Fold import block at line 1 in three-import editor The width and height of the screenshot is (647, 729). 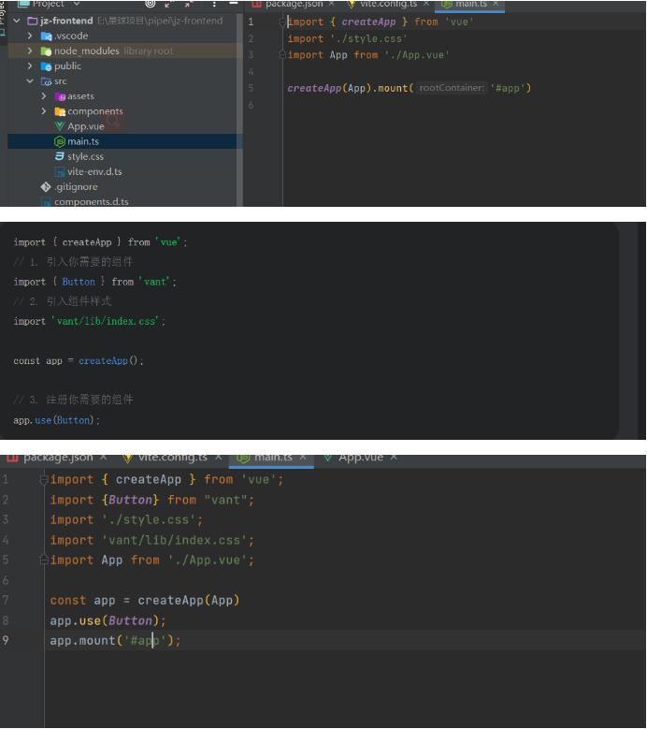282,22
